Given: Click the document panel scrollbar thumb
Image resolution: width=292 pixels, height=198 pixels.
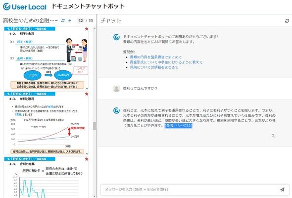Looking at the screenshot, I should click(x=95, y=126).
